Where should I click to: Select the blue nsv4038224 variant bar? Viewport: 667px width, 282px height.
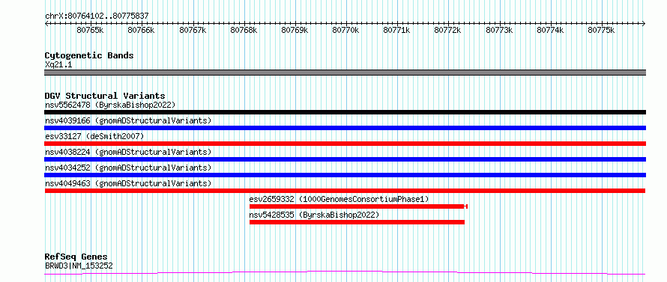click(345, 159)
